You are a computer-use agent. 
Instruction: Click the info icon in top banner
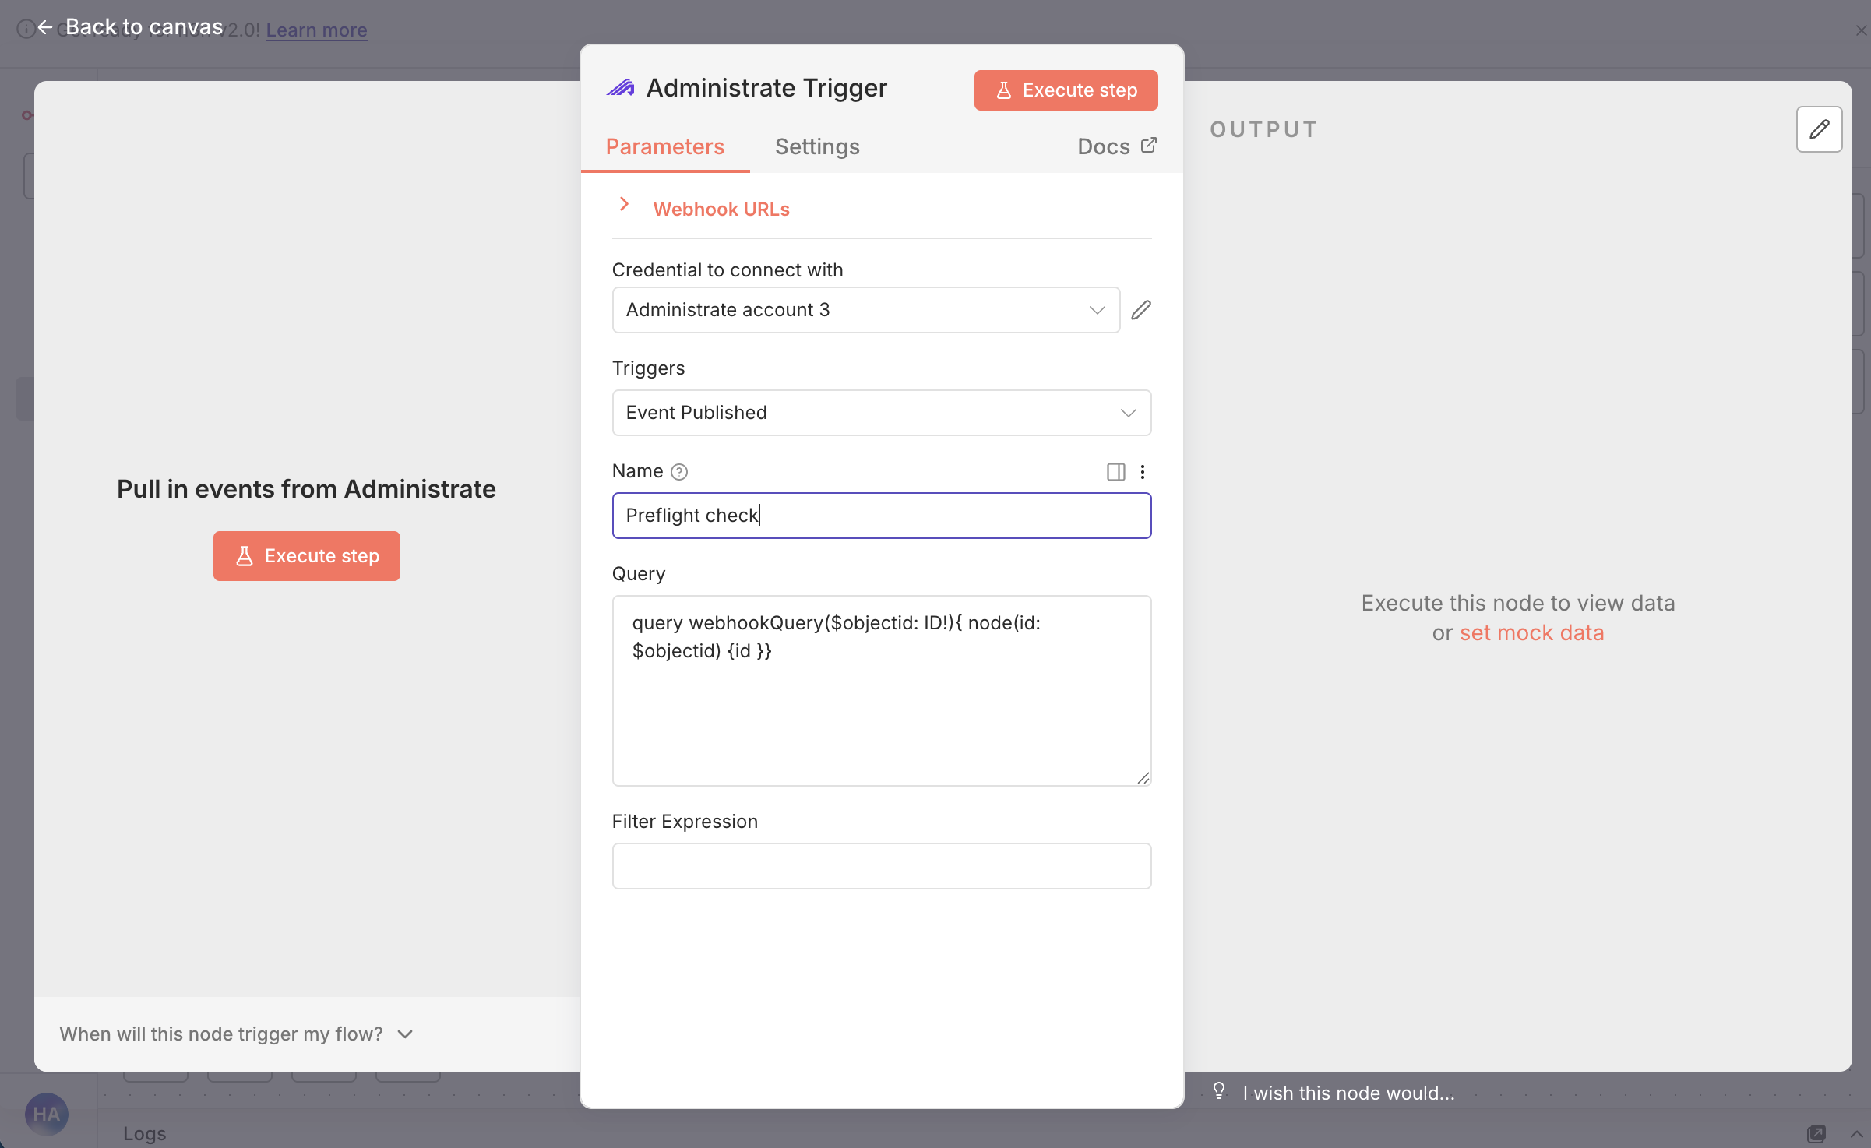point(26,29)
